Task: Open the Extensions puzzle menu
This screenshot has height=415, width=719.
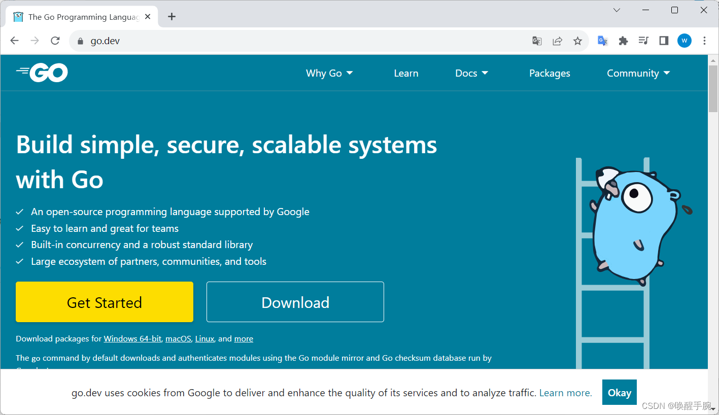Action: [623, 41]
